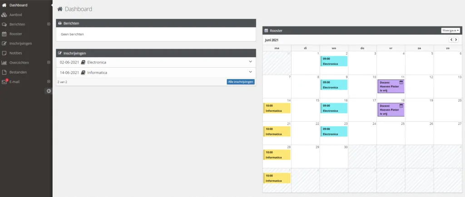Open the Weergave dropdown in Rooster

click(450, 30)
